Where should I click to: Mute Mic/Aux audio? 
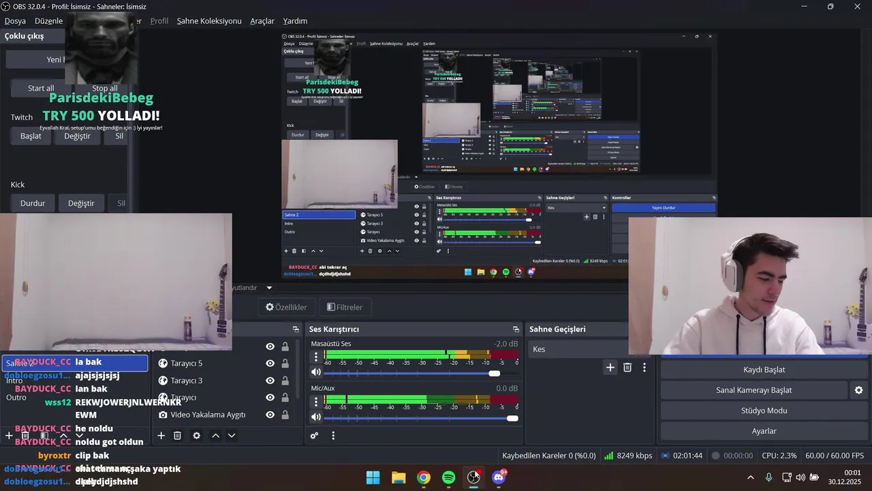click(316, 417)
